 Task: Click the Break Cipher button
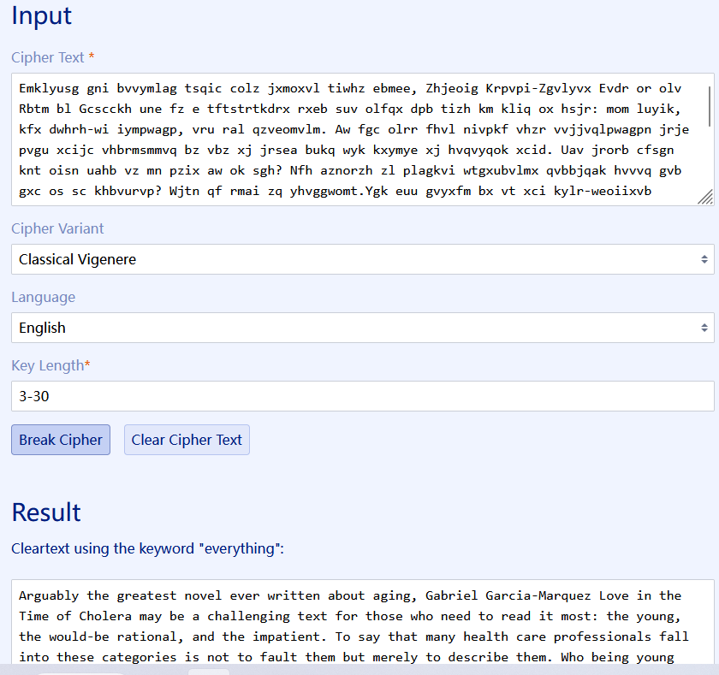coord(61,440)
